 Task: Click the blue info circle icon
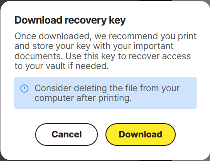pos(24,89)
